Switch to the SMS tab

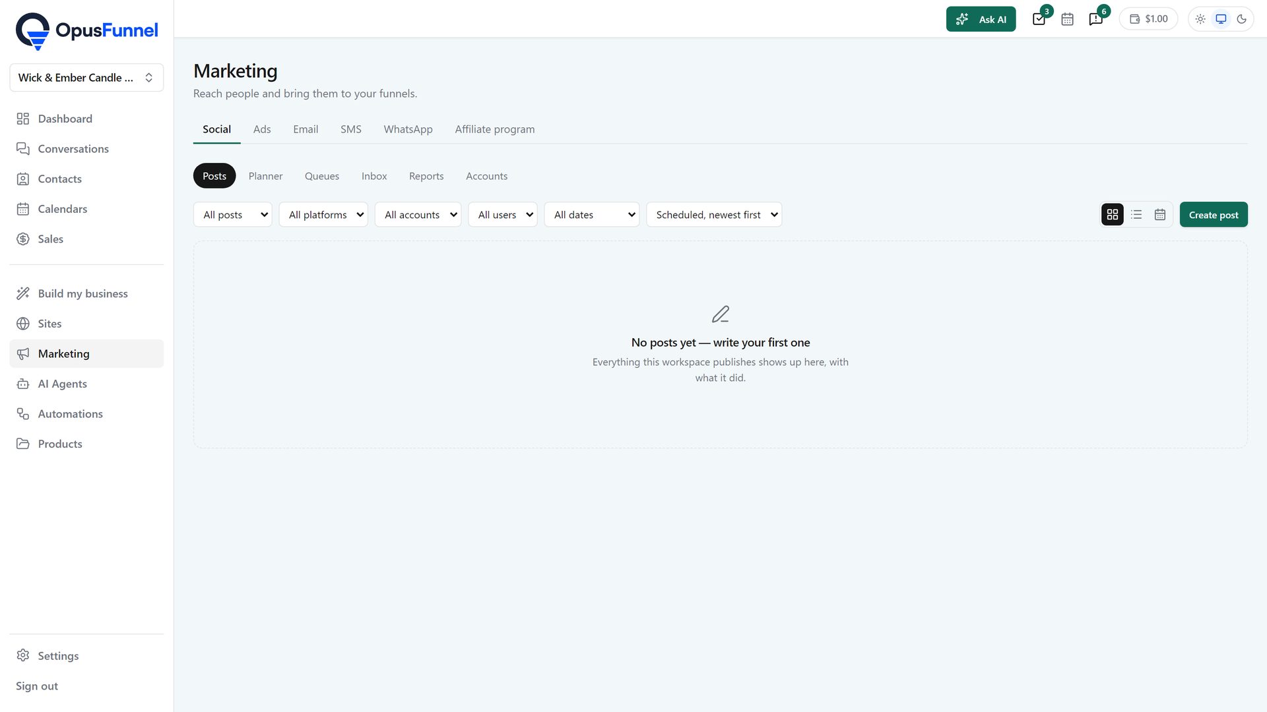(351, 129)
